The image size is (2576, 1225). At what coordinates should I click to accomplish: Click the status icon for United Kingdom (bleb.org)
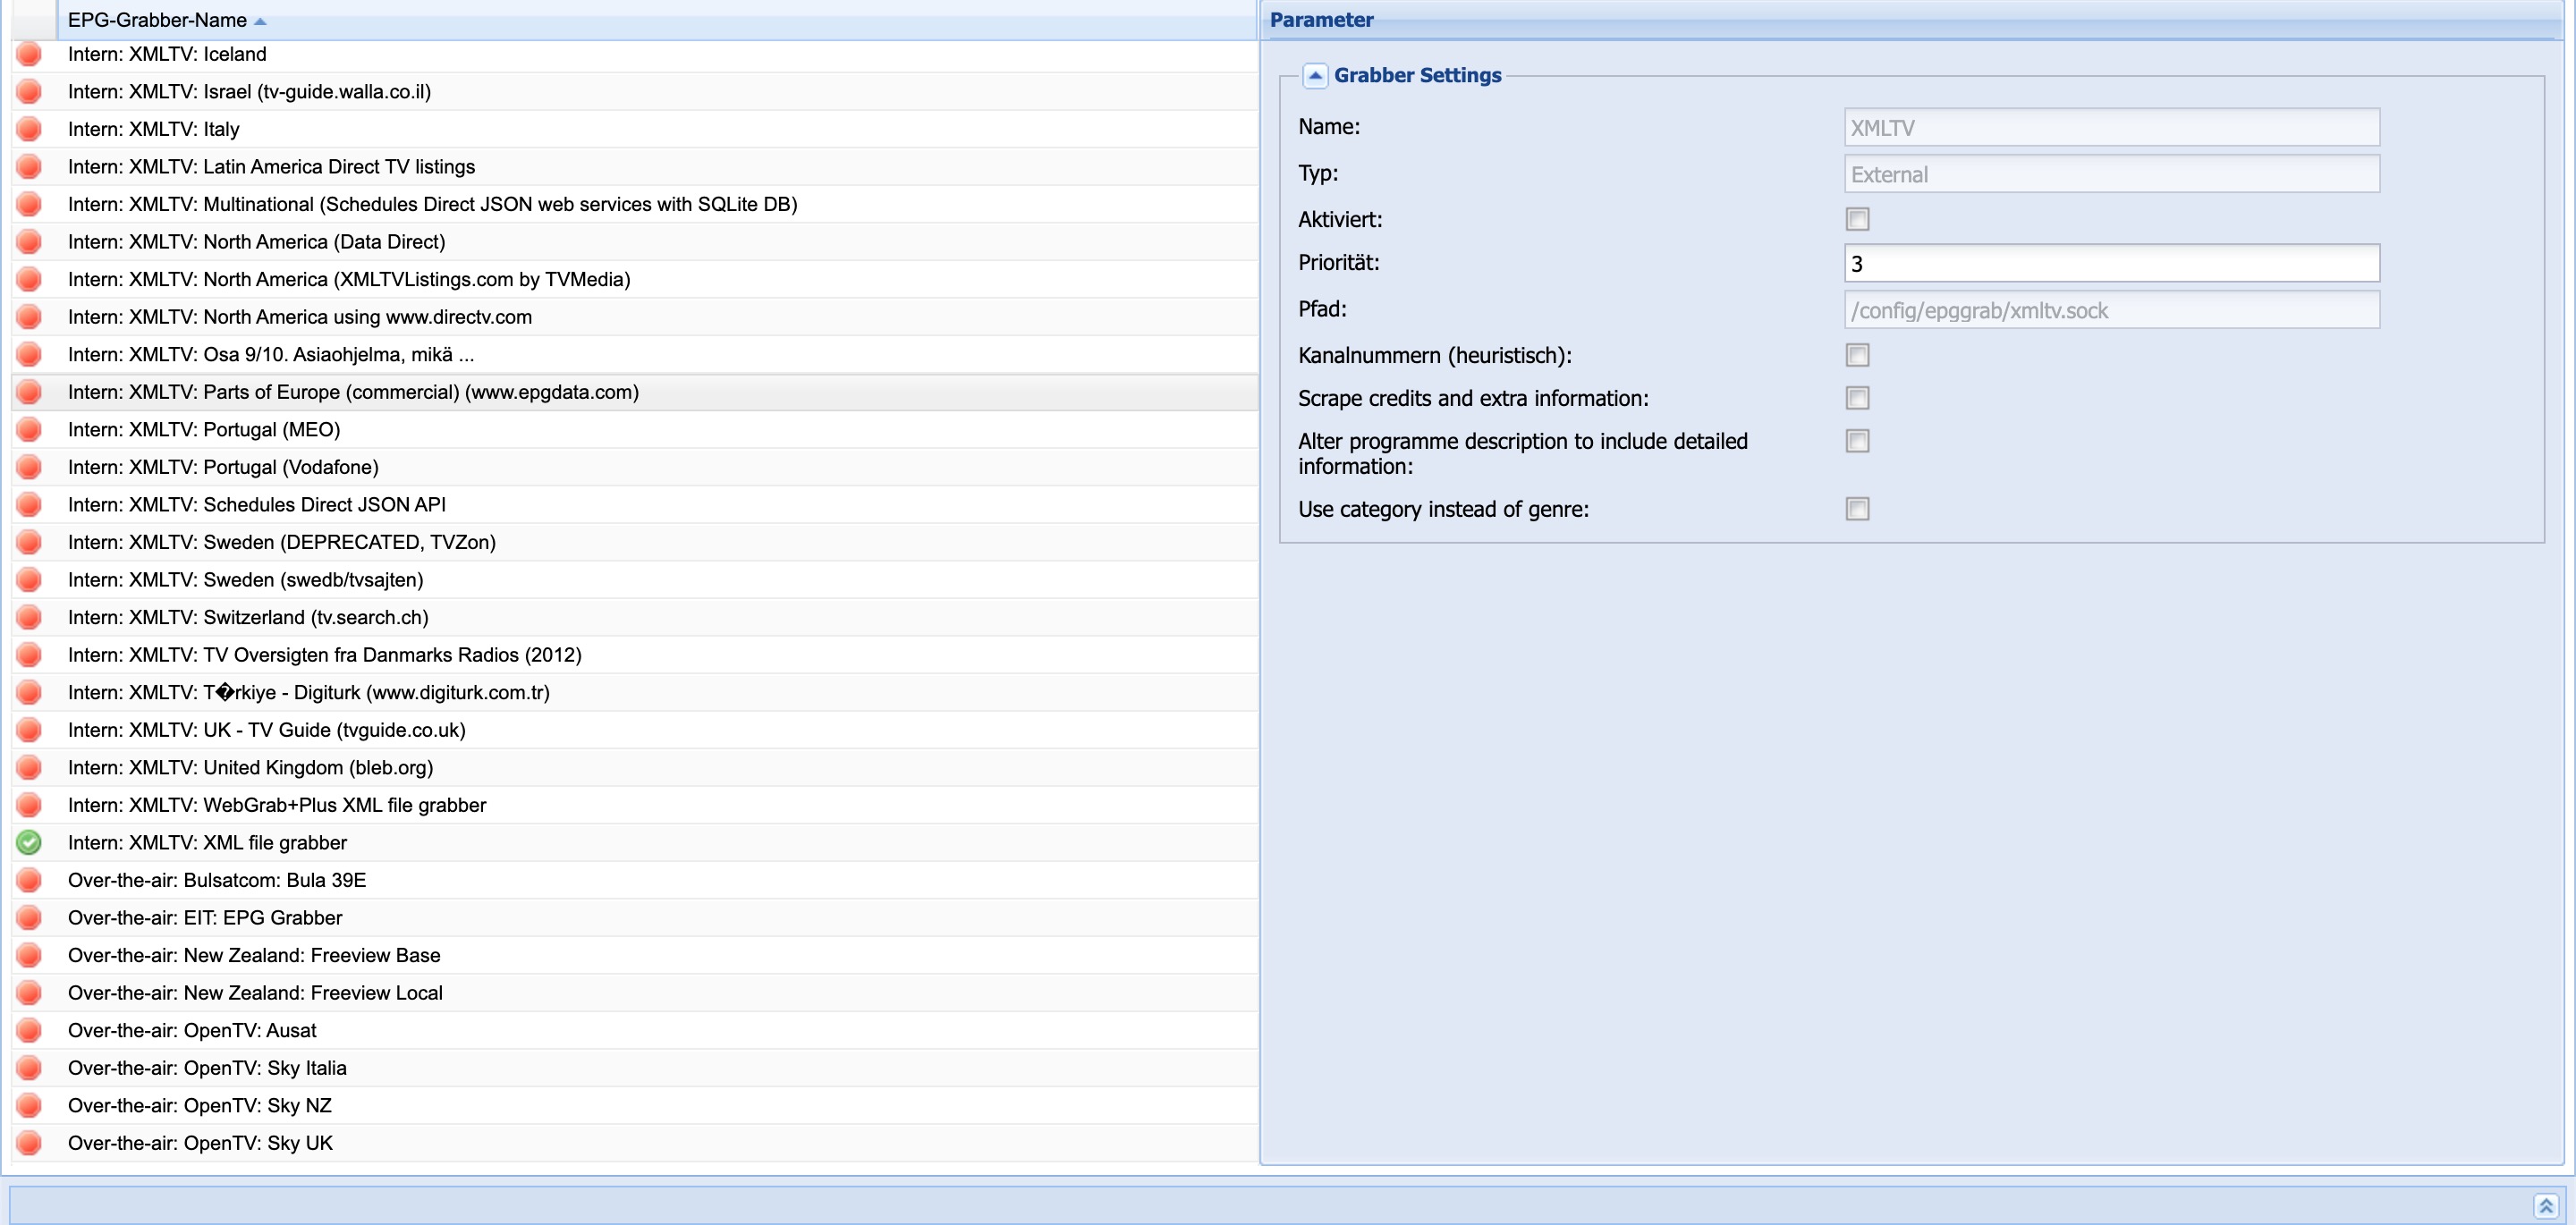click(x=29, y=768)
